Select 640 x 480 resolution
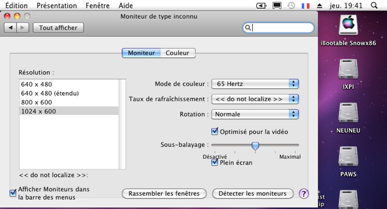 (x=69, y=84)
